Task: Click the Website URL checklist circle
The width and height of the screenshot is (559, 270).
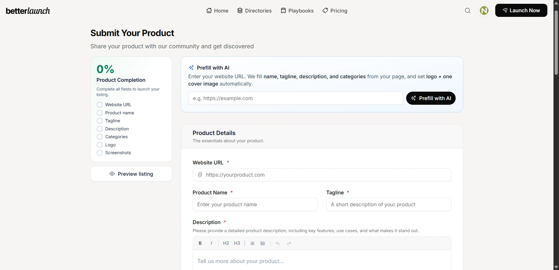Action: click(x=100, y=105)
